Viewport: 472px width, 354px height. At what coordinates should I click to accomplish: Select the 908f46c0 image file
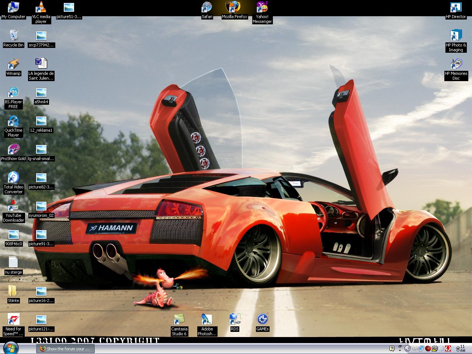pyautogui.click(x=13, y=237)
